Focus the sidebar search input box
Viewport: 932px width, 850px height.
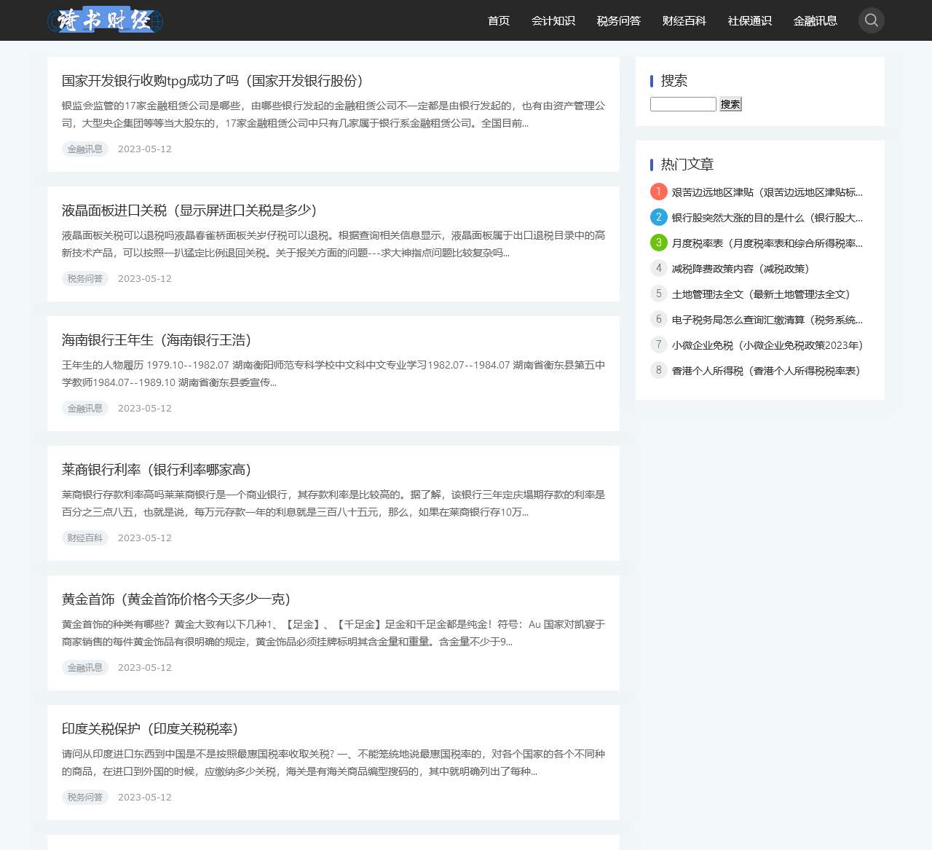pyautogui.click(x=683, y=104)
